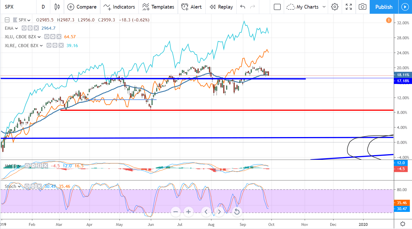Zoom in the chart with plus button
Screen dimensions: 412x229
pos(188,212)
